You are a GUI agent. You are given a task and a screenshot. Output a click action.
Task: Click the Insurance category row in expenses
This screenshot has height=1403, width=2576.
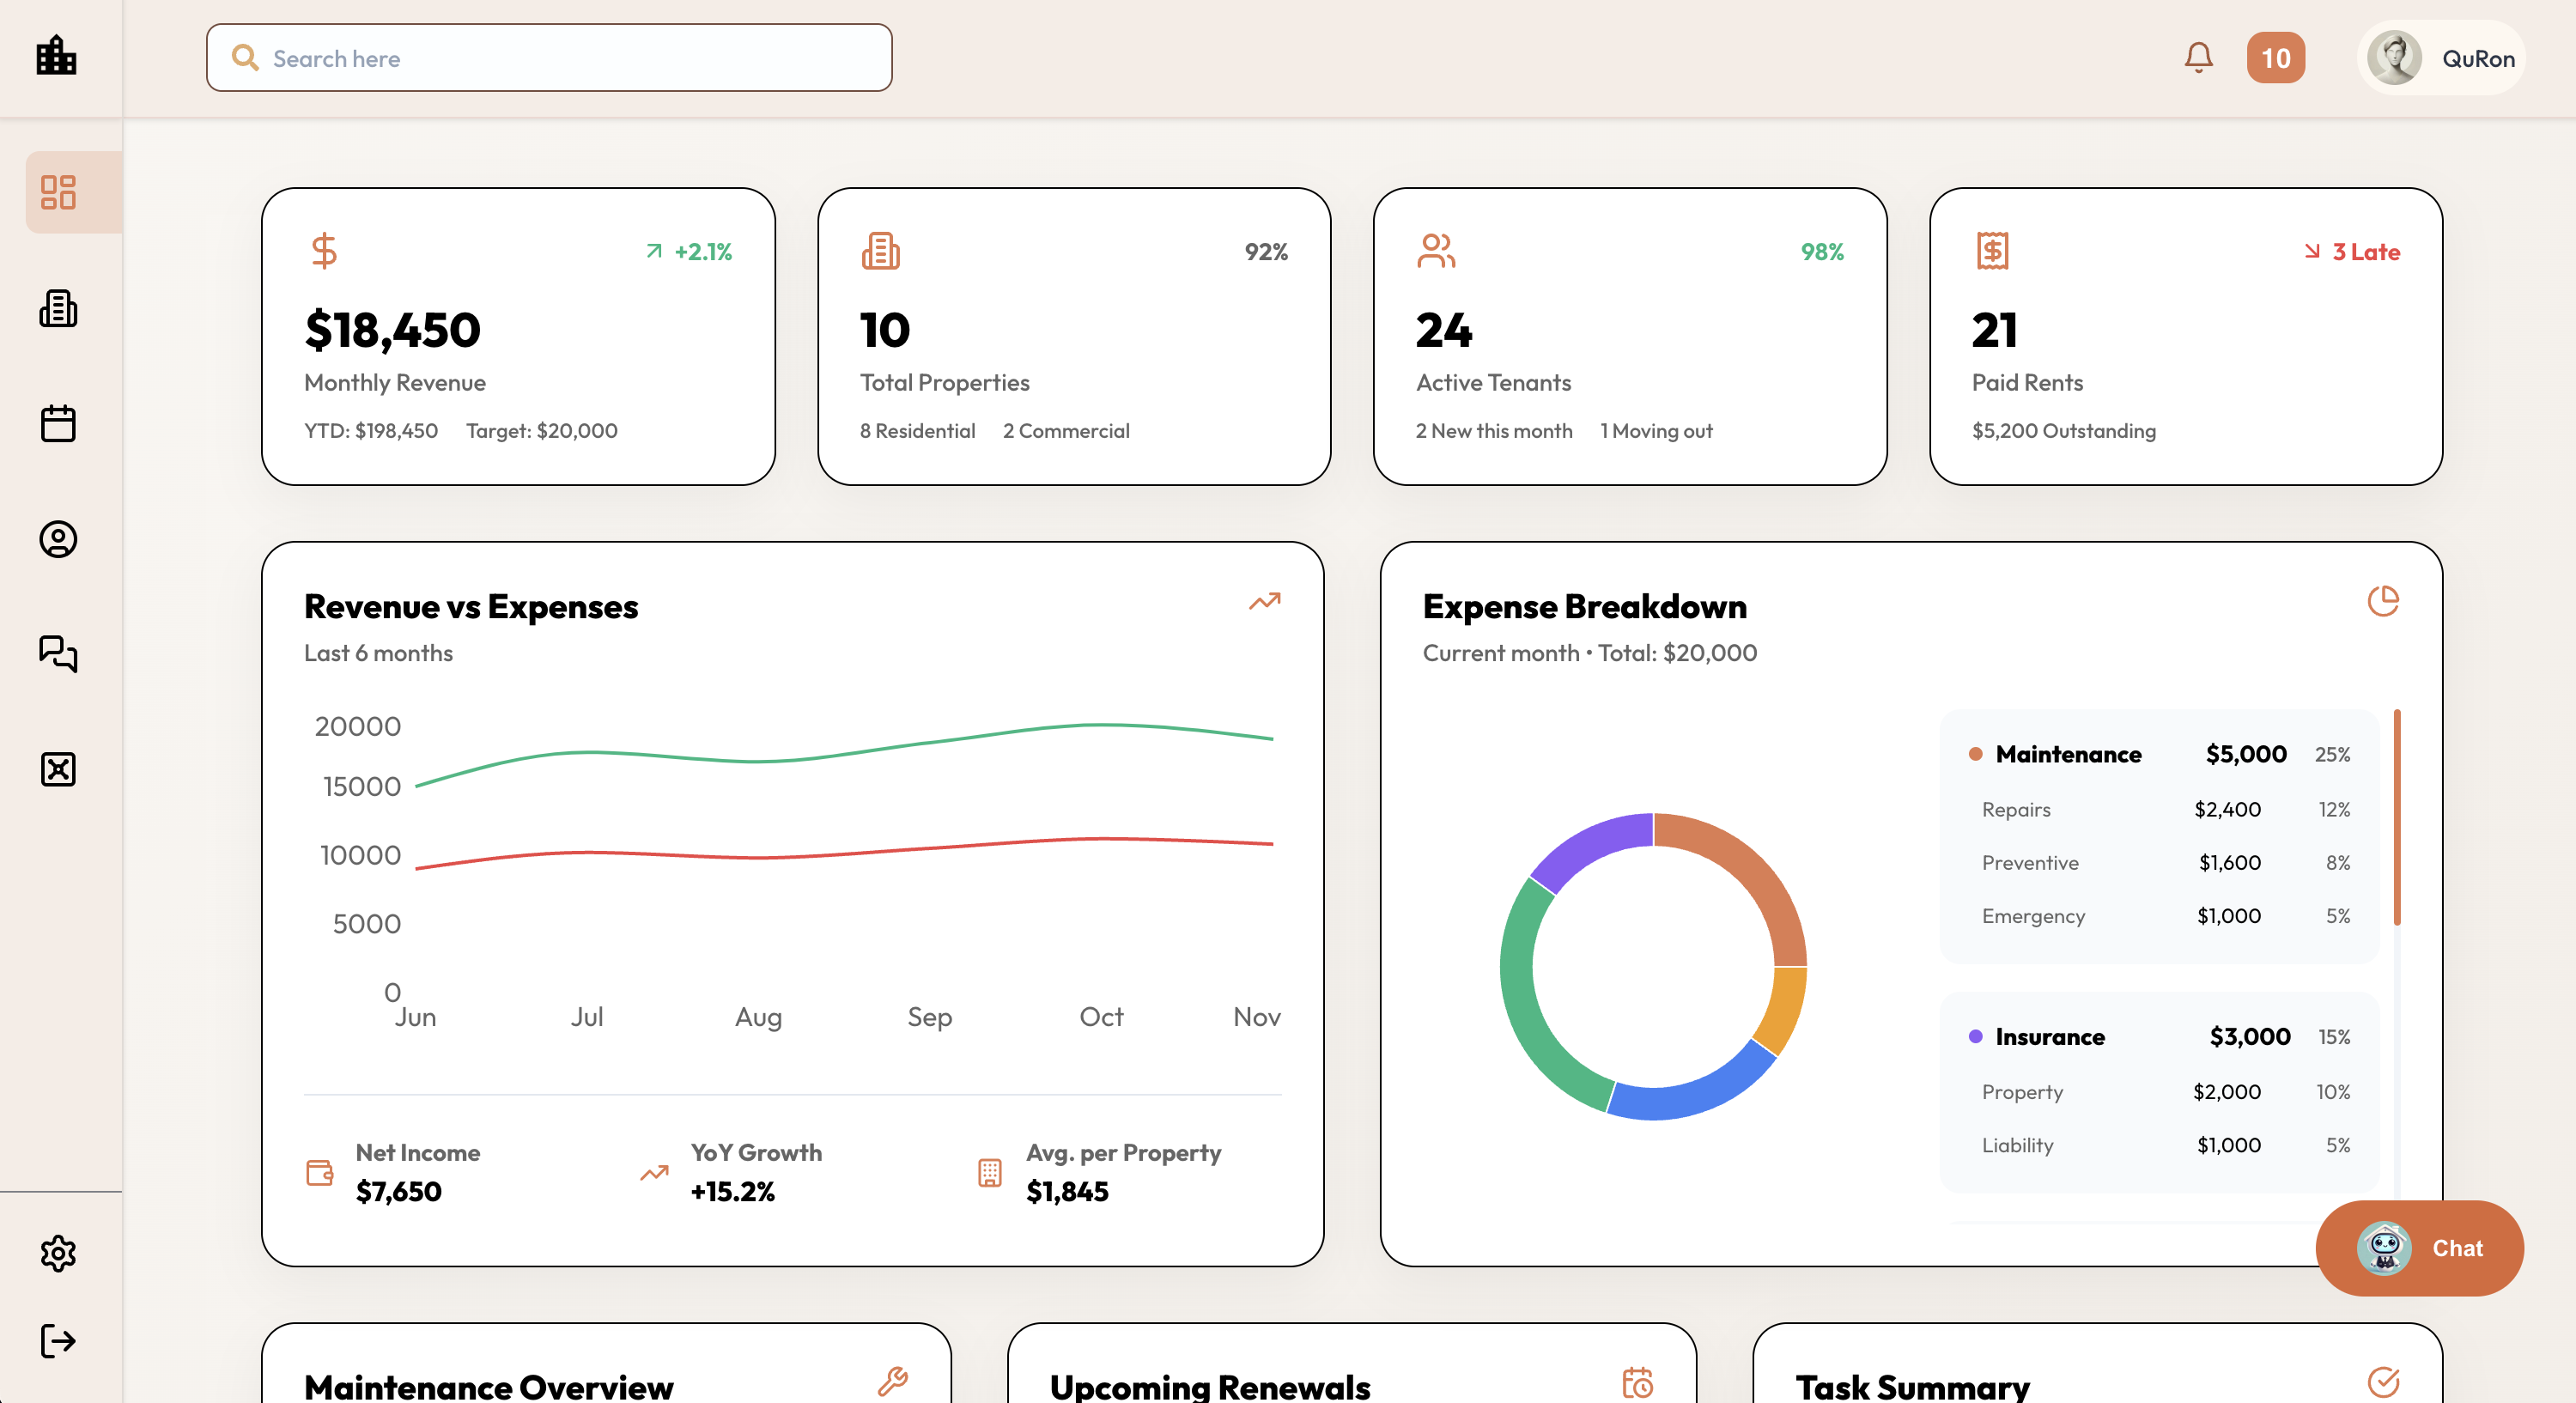click(2159, 1037)
